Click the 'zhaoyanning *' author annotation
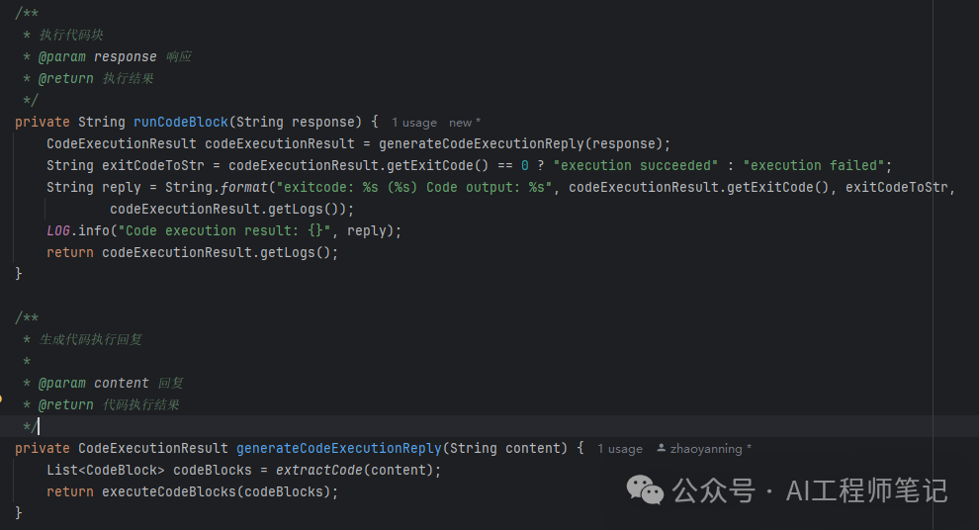This screenshot has width=979, height=530. [710, 449]
